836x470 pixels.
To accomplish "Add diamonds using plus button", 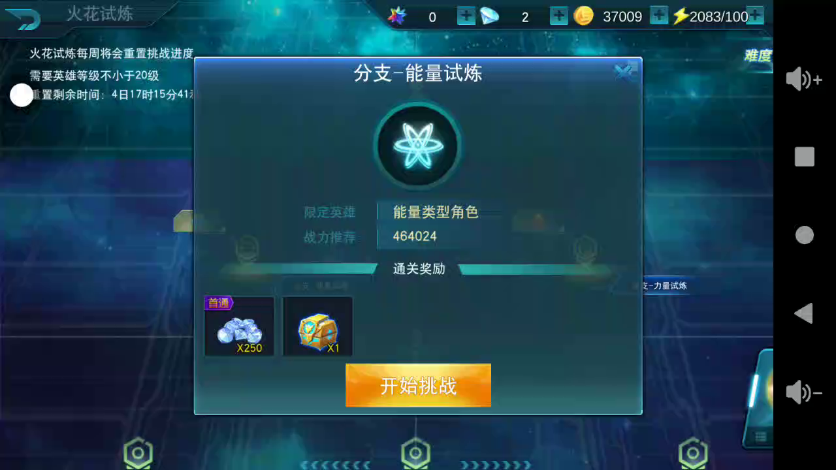I will [x=559, y=16].
